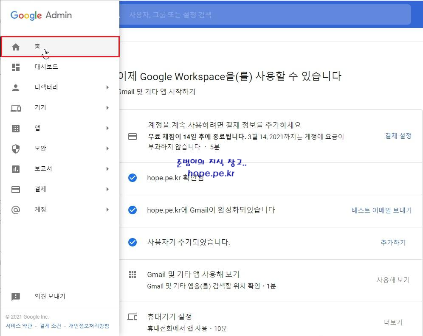Open the 서비스 약관 footer link
Viewport: 423px width, 336px height.
pyautogui.click(x=19, y=326)
